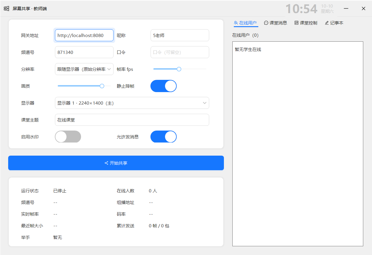Click the 暂无学生在线 text in user list
Viewport: 372px width, 255px height.
tap(248, 50)
